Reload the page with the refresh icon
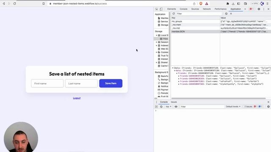The image size is (271, 152). pyautogui.click(x=15, y=3)
